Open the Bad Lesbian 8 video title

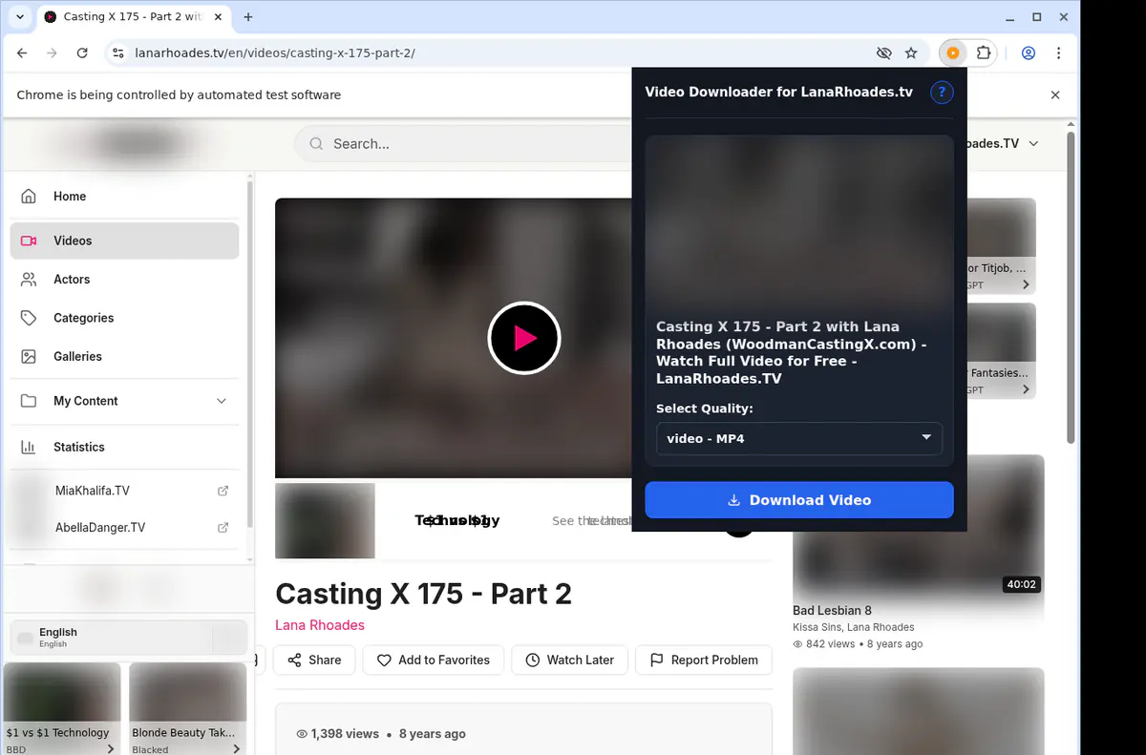point(832,610)
